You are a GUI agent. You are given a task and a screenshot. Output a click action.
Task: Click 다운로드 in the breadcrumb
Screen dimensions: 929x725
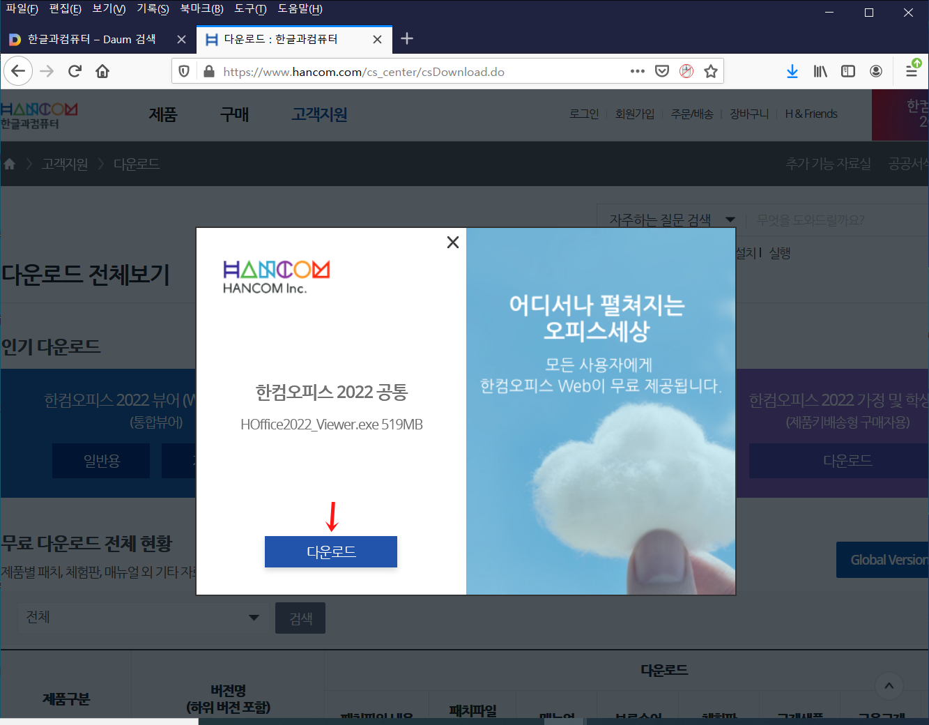pyautogui.click(x=137, y=164)
